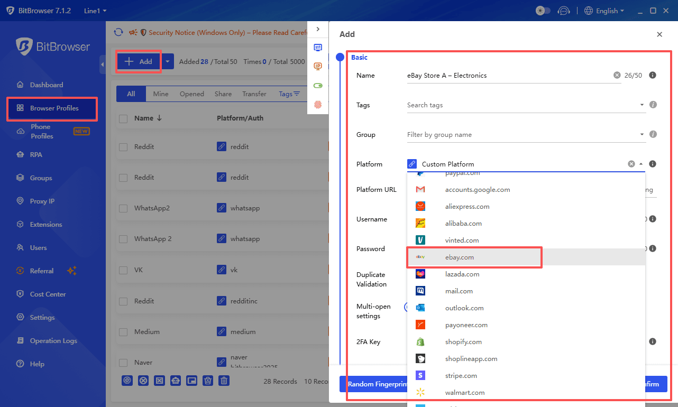678x407 pixels.
Task: Click into the Name input field
Action: (x=508, y=76)
